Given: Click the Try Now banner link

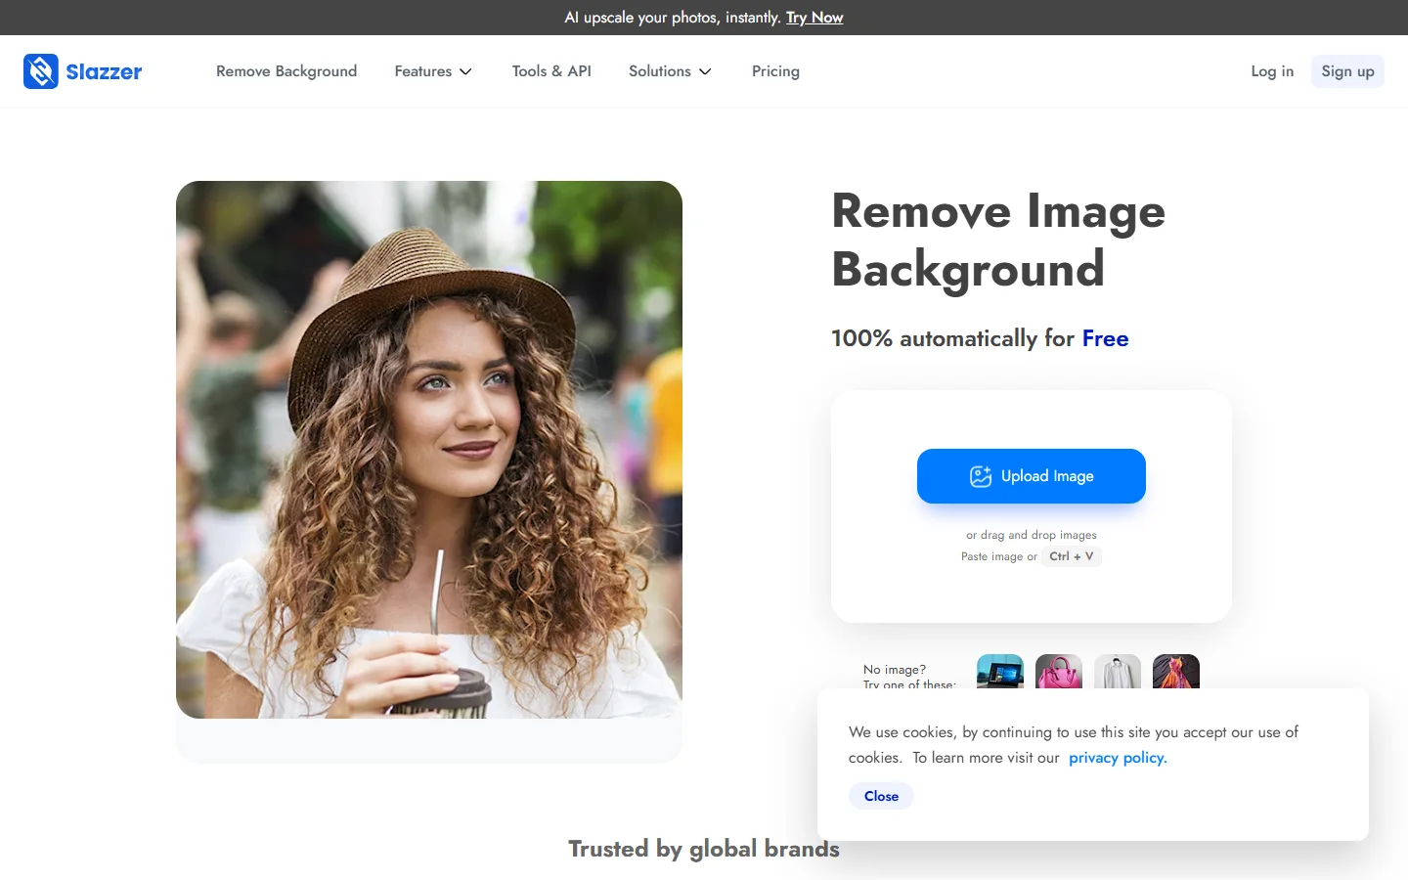Looking at the screenshot, I should [x=814, y=18].
